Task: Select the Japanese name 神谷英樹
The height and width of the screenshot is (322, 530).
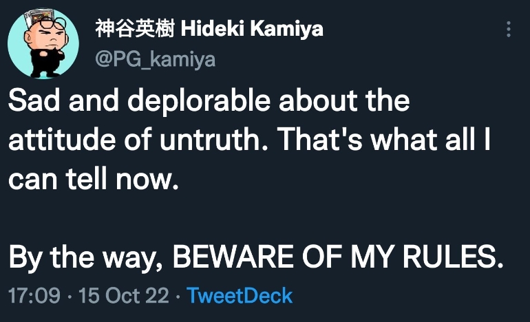Action: [134, 28]
